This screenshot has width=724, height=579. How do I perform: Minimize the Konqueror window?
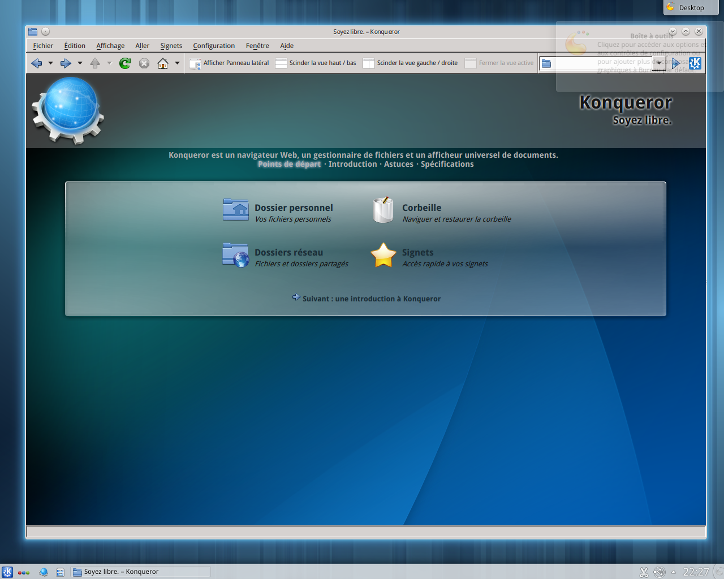673,32
